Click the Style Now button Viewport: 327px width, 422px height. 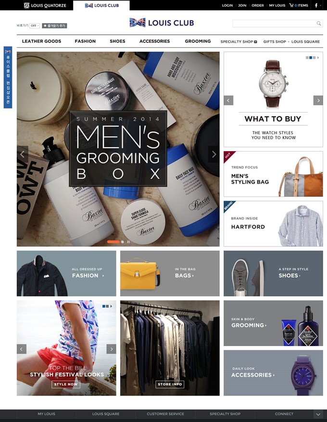point(66,384)
